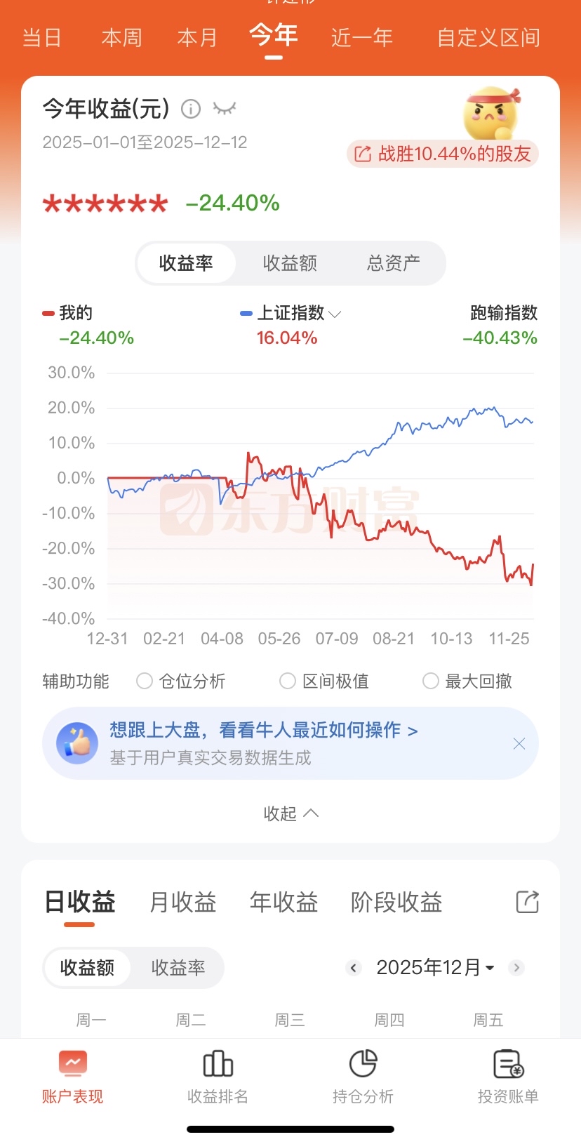Open 投资账单 in bottom navigation
581x1144 pixels.
(508, 1076)
